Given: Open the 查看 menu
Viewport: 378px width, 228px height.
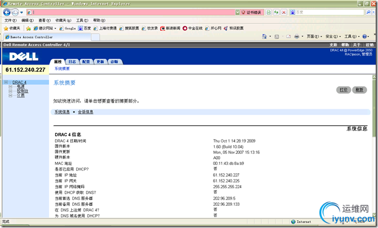Looking at the screenshot, I should pyautogui.click(x=44, y=21).
